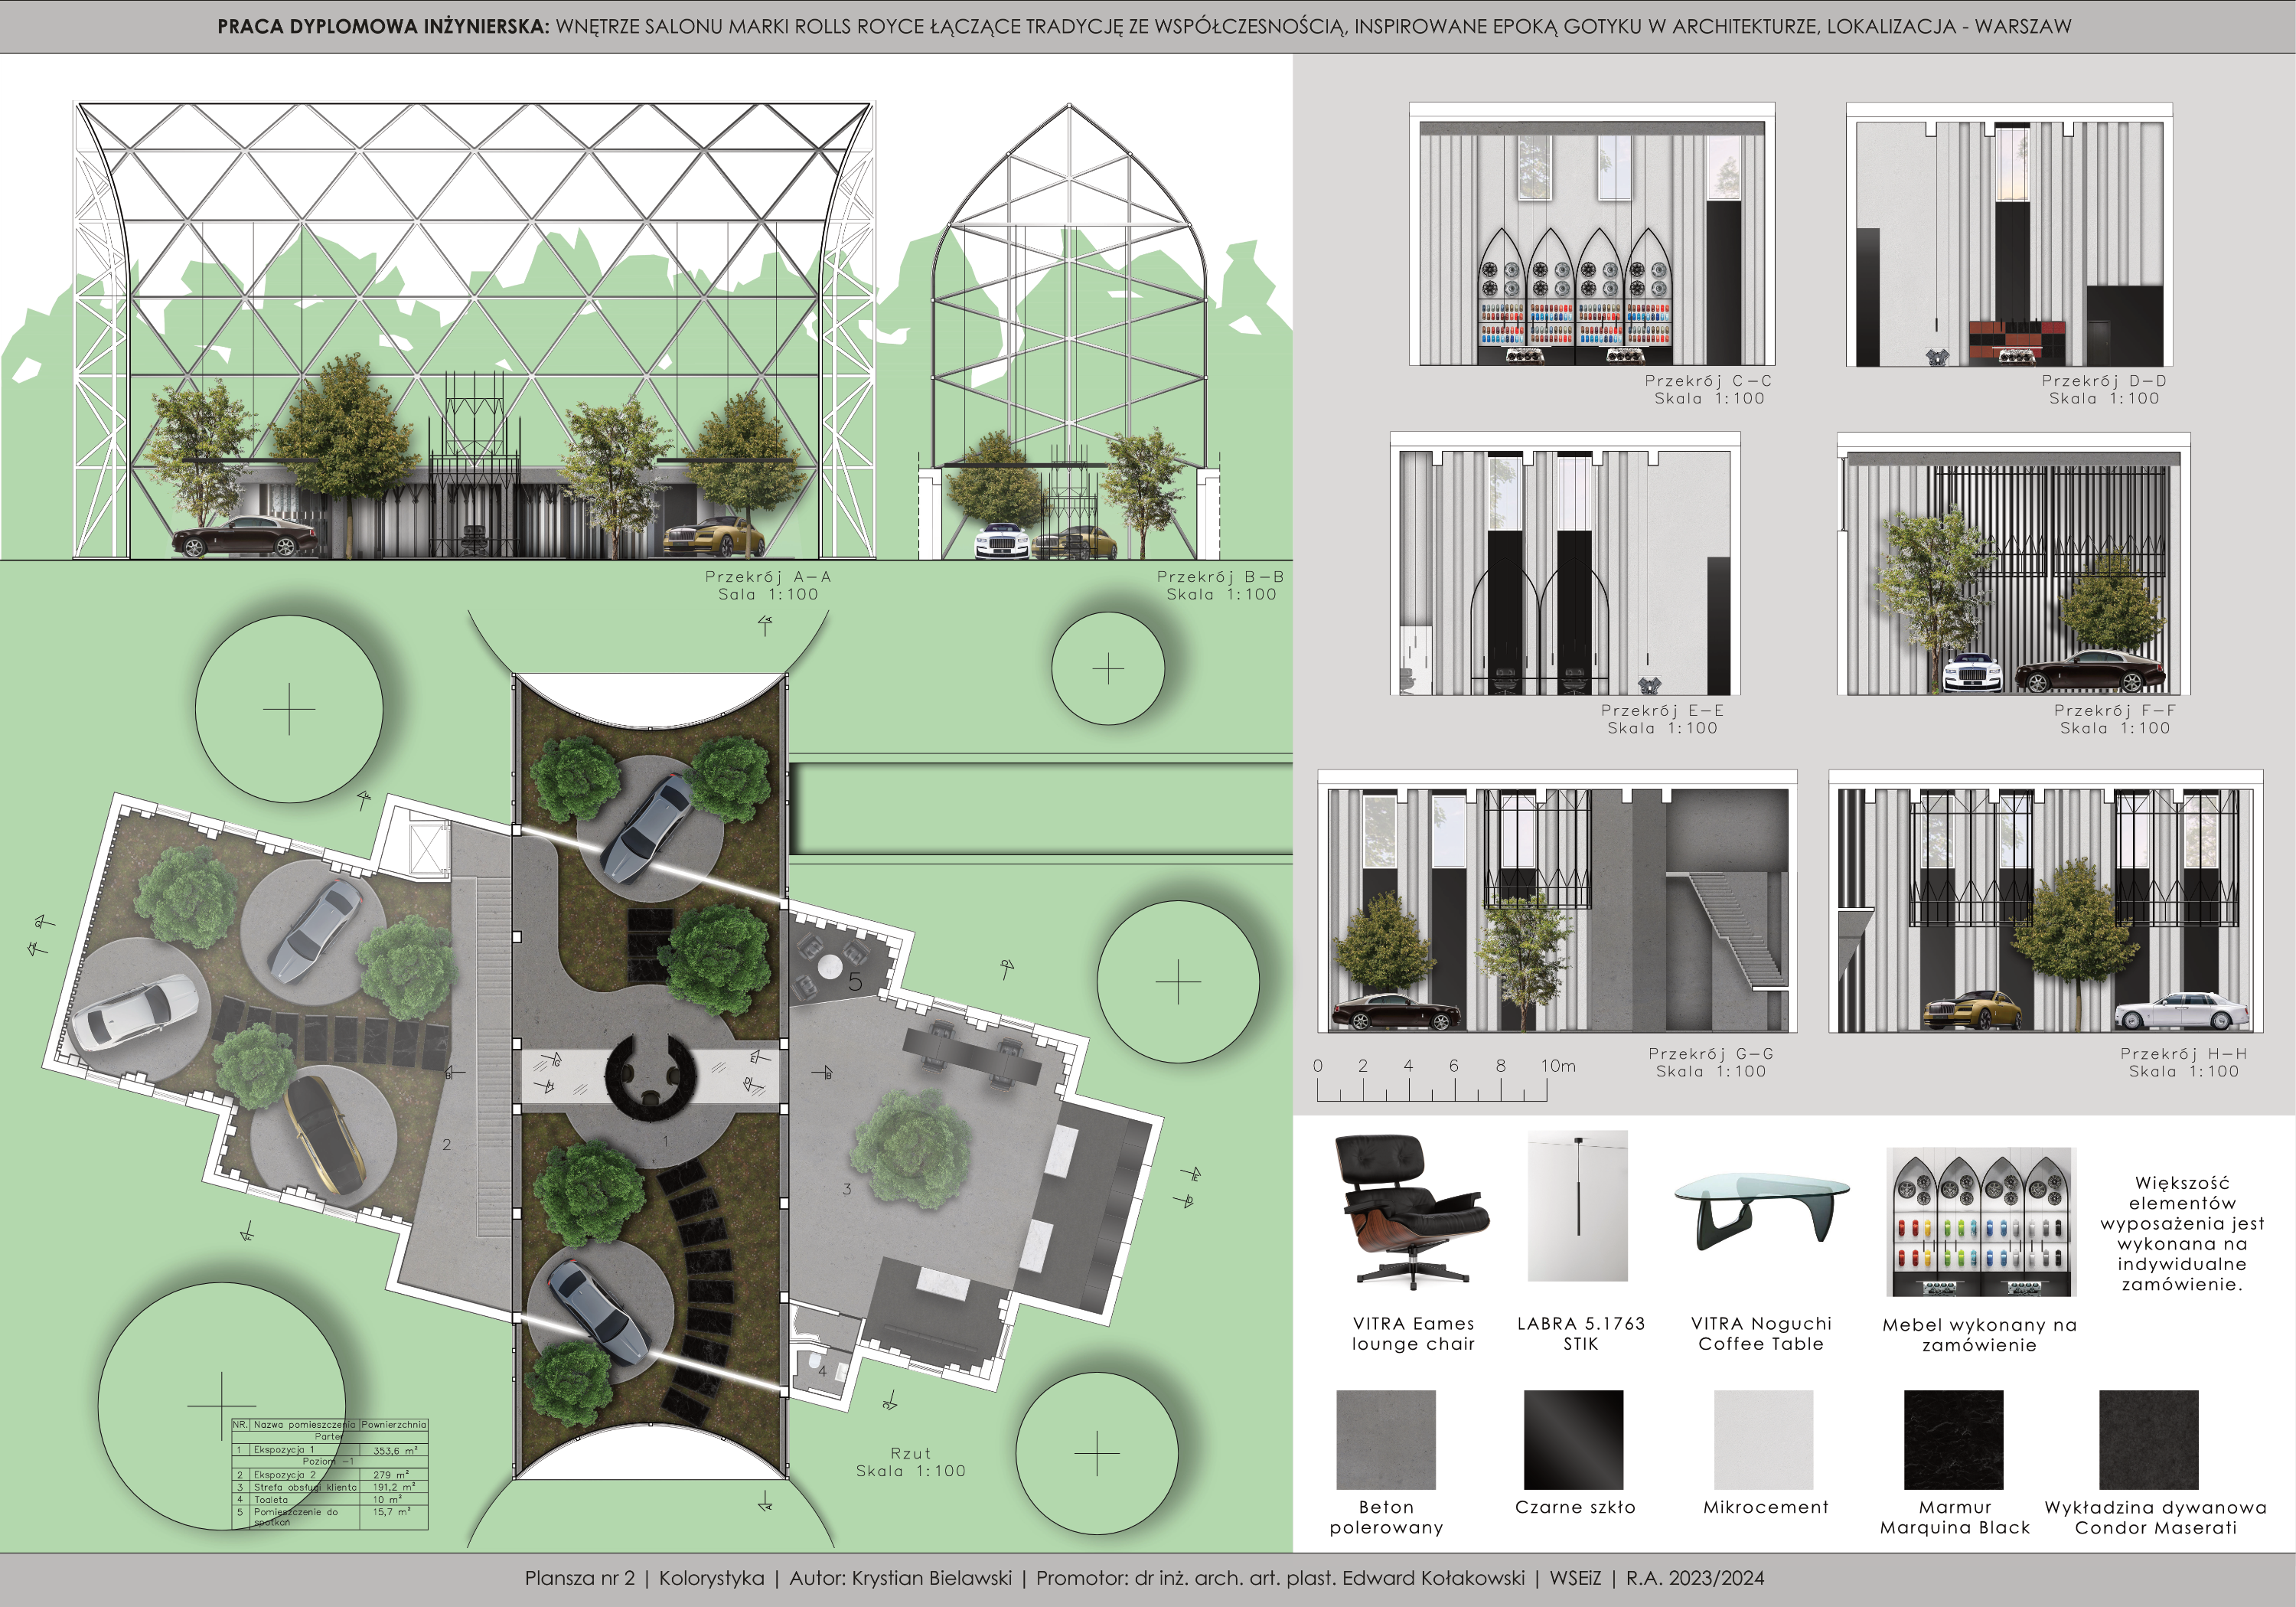2296x1607 pixels.
Task: Click room number 2 on the floor plan
Action: point(447,1145)
